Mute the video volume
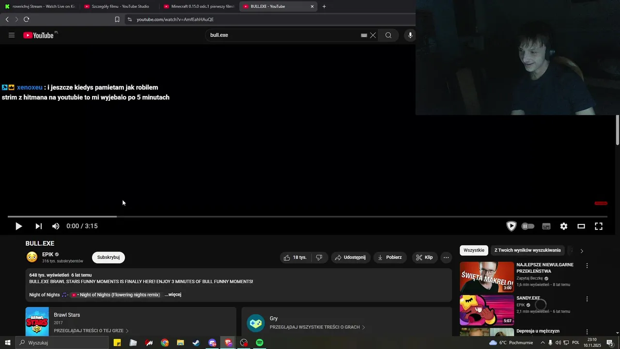 [x=56, y=226]
